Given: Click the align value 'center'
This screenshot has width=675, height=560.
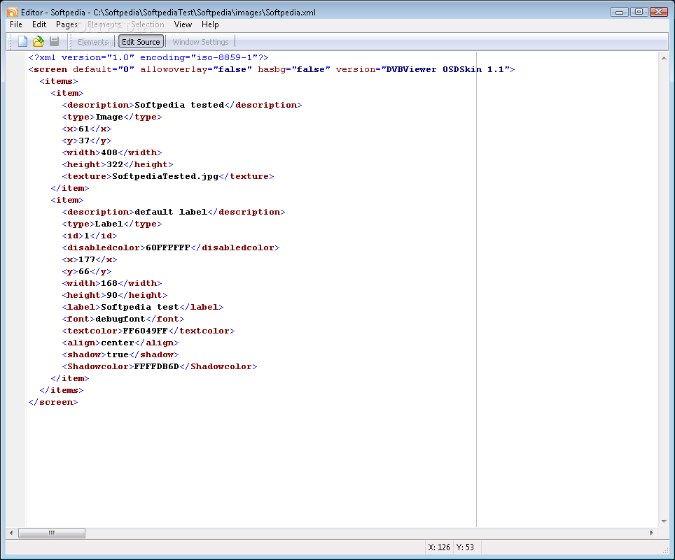Looking at the screenshot, I should tap(118, 343).
